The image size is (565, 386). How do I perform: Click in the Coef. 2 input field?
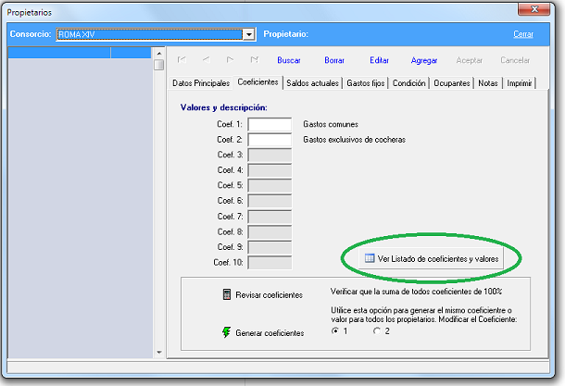click(x=270, y=140)
